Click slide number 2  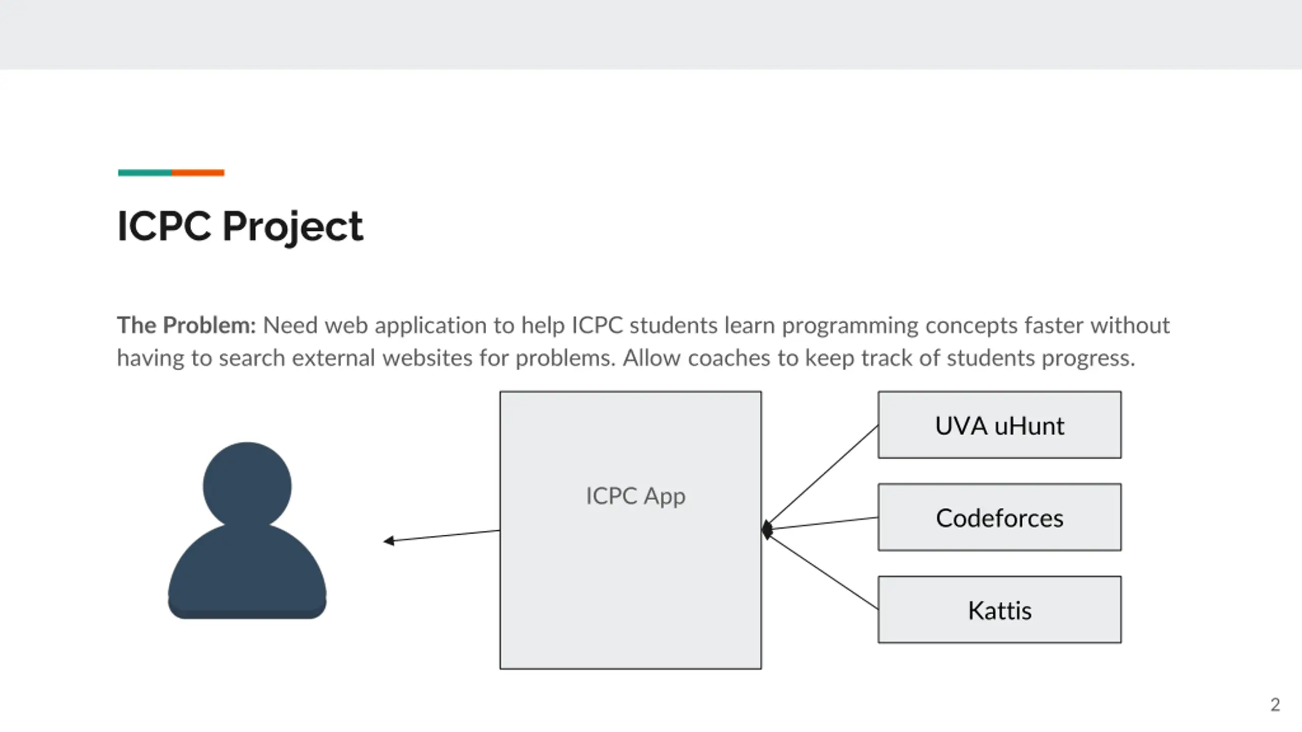(x=1275, y=705)
